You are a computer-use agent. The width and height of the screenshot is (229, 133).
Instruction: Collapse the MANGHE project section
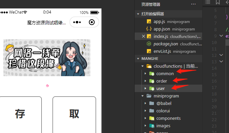138,59
